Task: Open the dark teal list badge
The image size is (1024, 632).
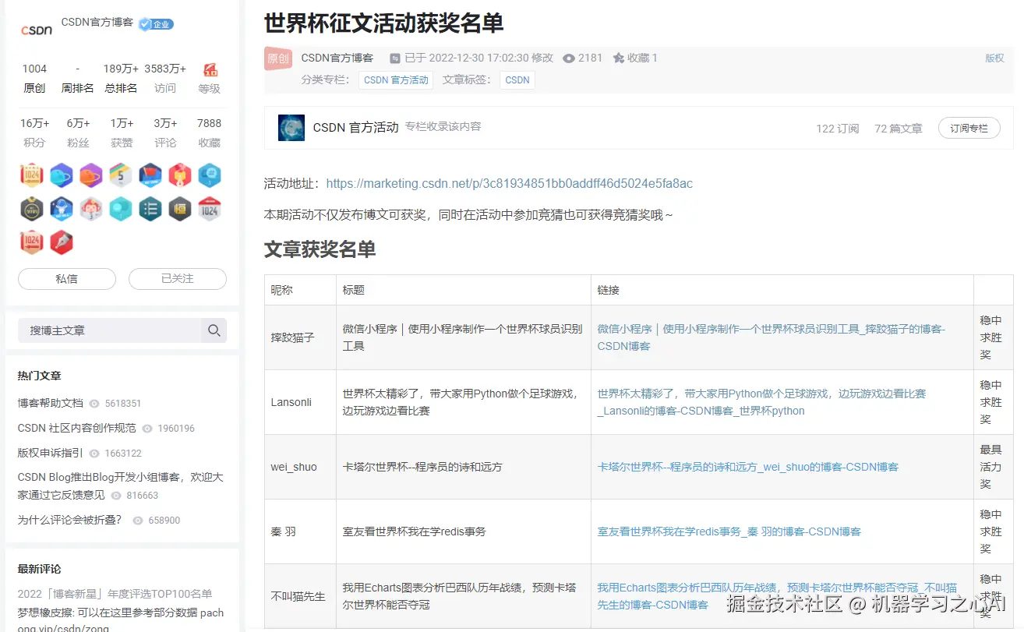Action: click(150, 209)
